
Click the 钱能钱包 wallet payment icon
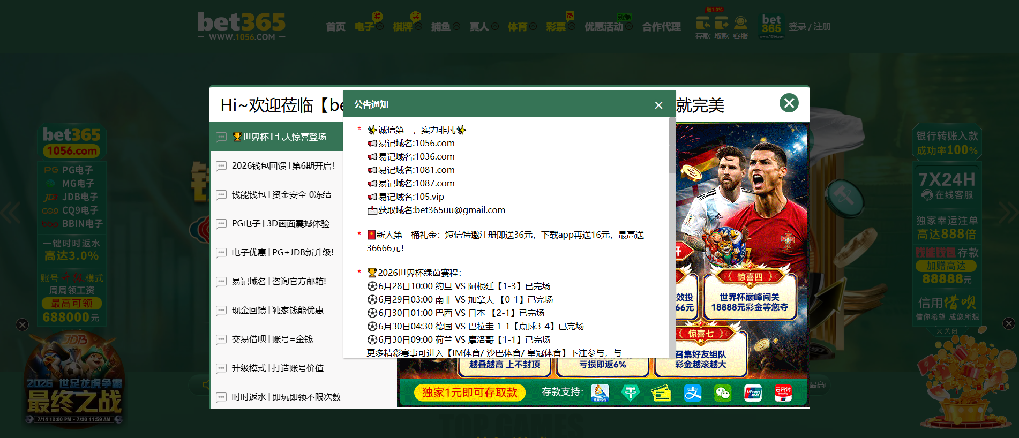(x=600, y=393)
